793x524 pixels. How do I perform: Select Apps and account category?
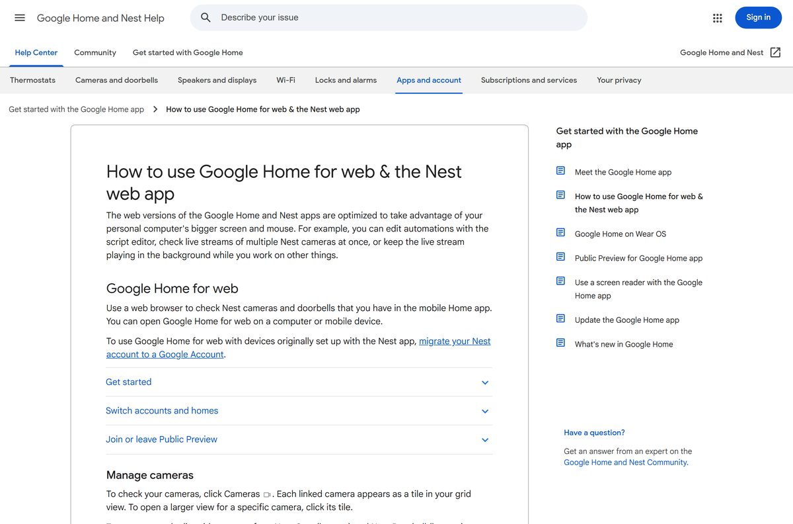click(429, 80)
